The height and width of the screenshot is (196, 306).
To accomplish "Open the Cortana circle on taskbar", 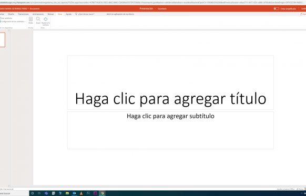I will [33, 193].
